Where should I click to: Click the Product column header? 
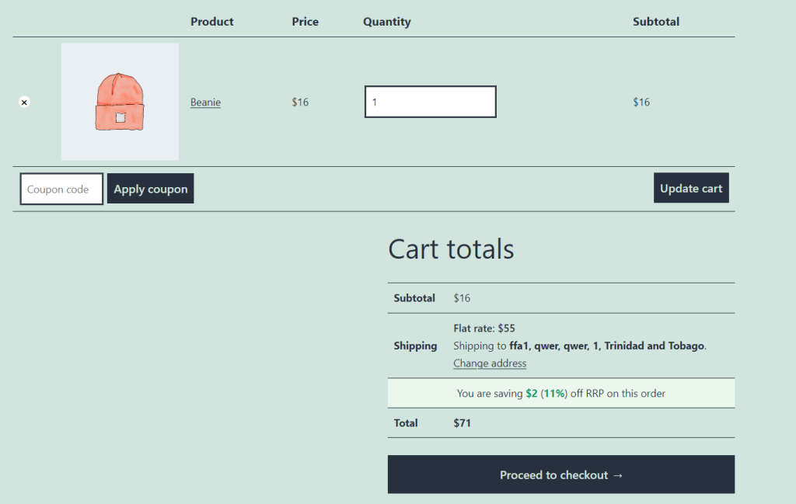point(211,22)
